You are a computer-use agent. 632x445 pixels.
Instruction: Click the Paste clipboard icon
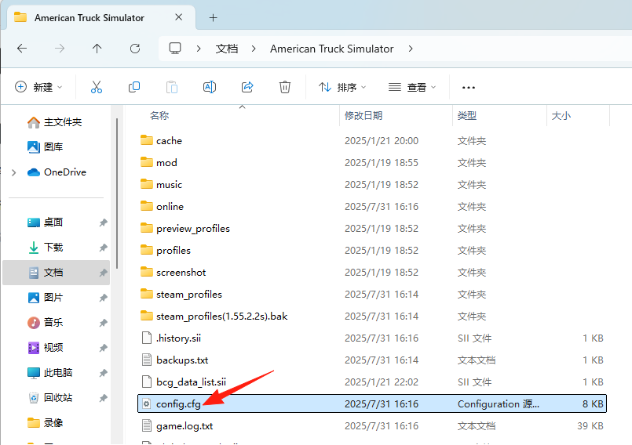coord(172,87)
